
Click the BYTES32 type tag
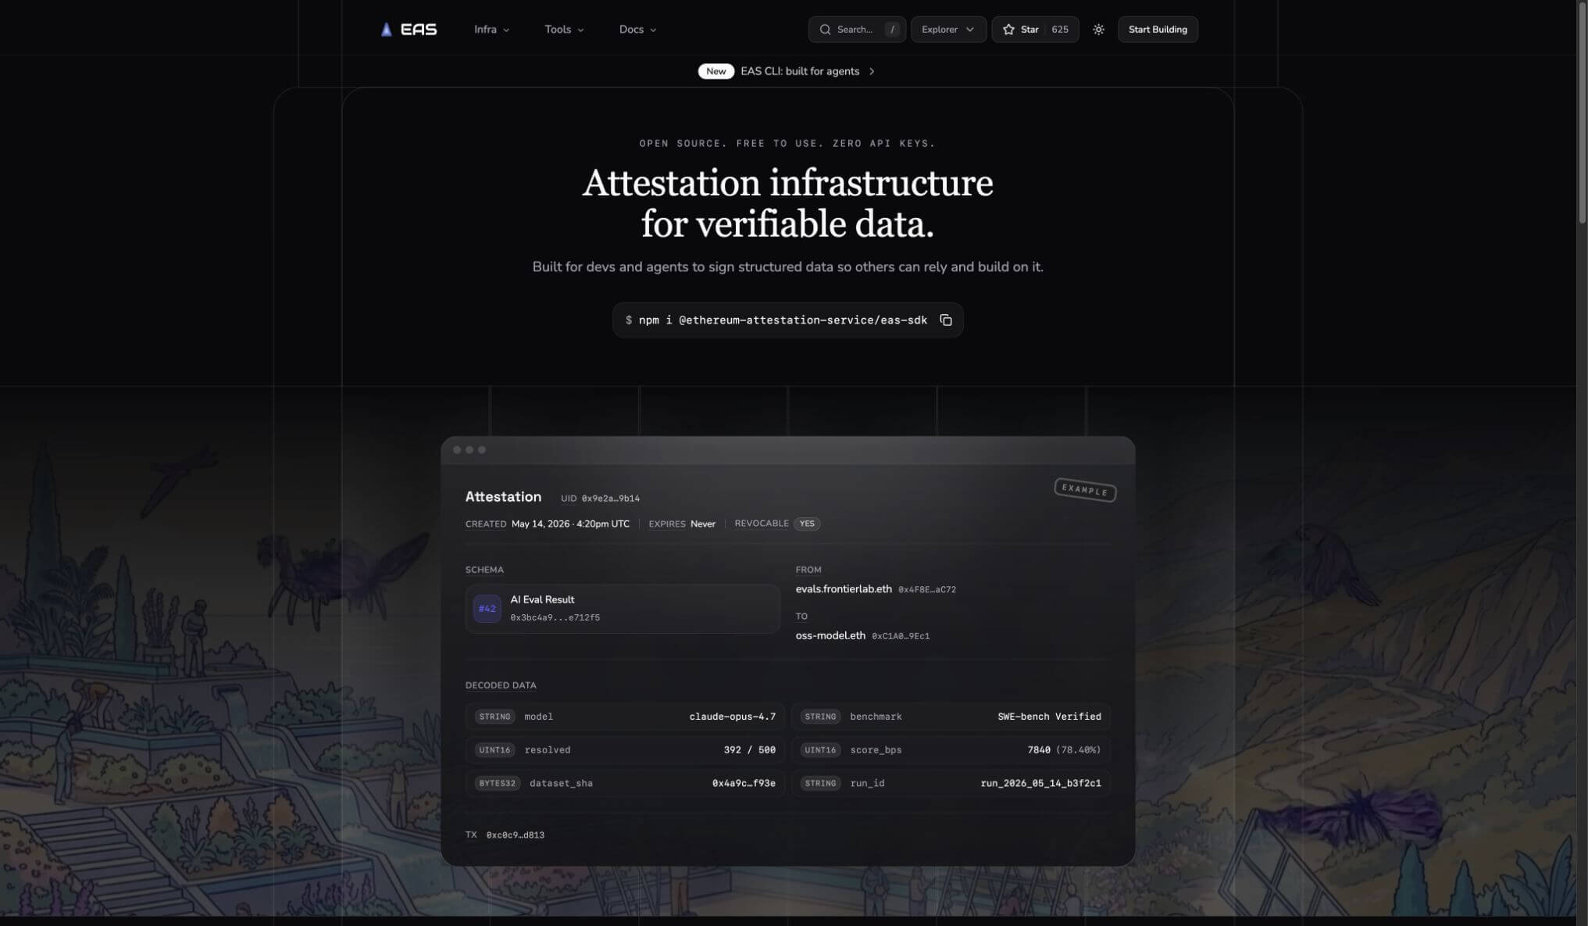pos(498,783)
